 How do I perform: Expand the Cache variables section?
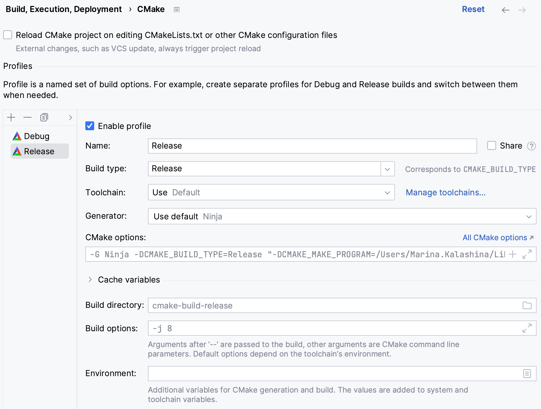coord(90,279)
